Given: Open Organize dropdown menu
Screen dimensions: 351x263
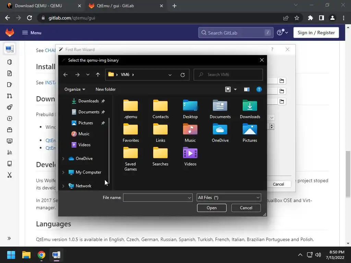Looking at the screenshot, I should [x=75, y=89].
